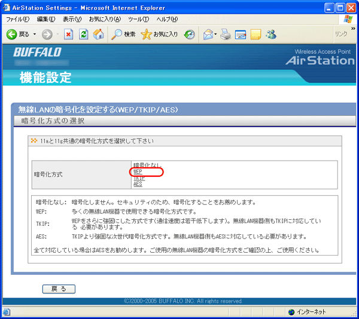359x319 pixels.
Task: Click the Messenger icon in toolbar
Action: point(271,34)
